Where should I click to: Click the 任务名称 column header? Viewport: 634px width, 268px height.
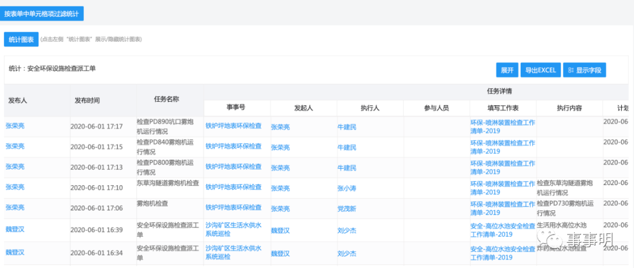click(166, 99)
